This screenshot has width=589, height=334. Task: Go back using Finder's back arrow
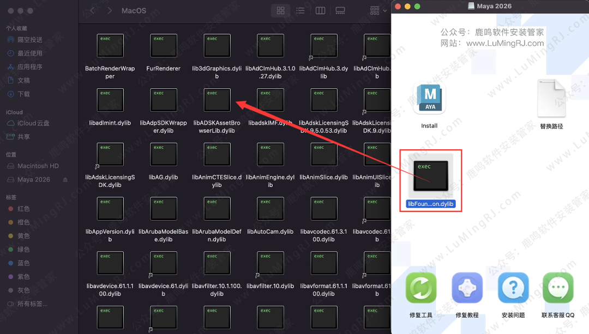[92, 10]
